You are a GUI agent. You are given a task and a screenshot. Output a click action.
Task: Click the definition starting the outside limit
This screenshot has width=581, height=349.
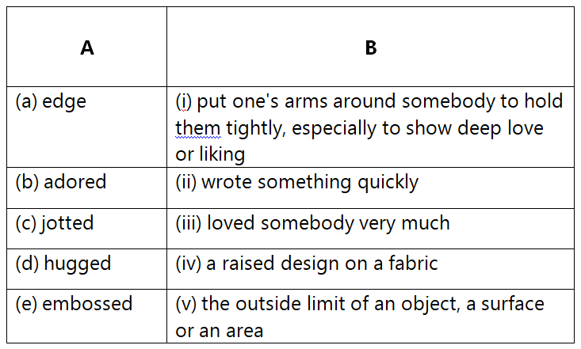pyautogui.click(x=360, y=317)
